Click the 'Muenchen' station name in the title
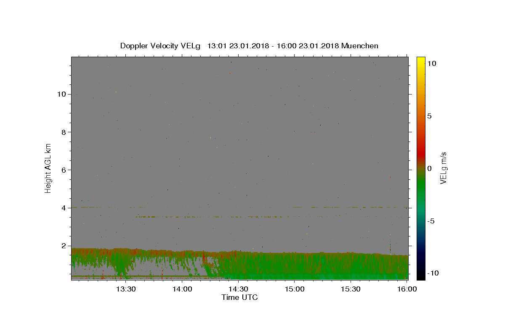The image size is (505, 336). click(360, 46)
